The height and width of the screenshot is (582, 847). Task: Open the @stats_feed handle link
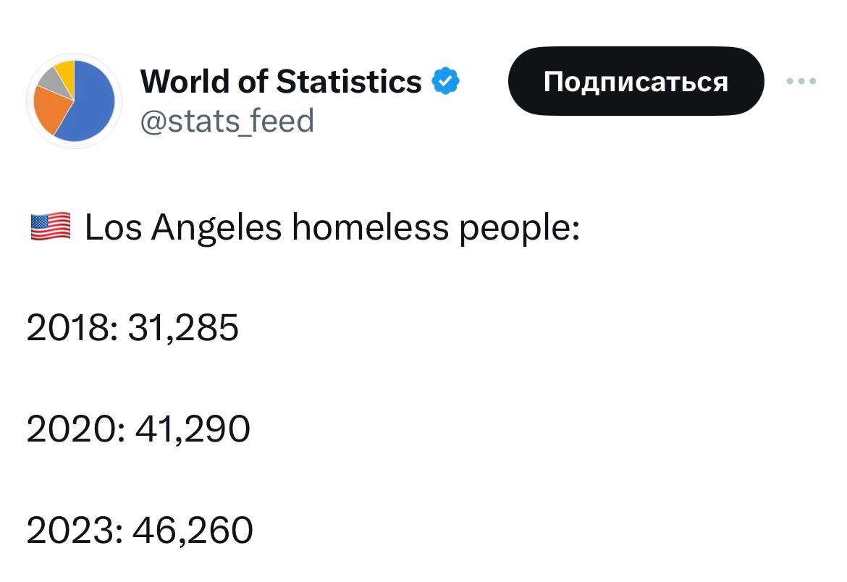coord(227,120)
